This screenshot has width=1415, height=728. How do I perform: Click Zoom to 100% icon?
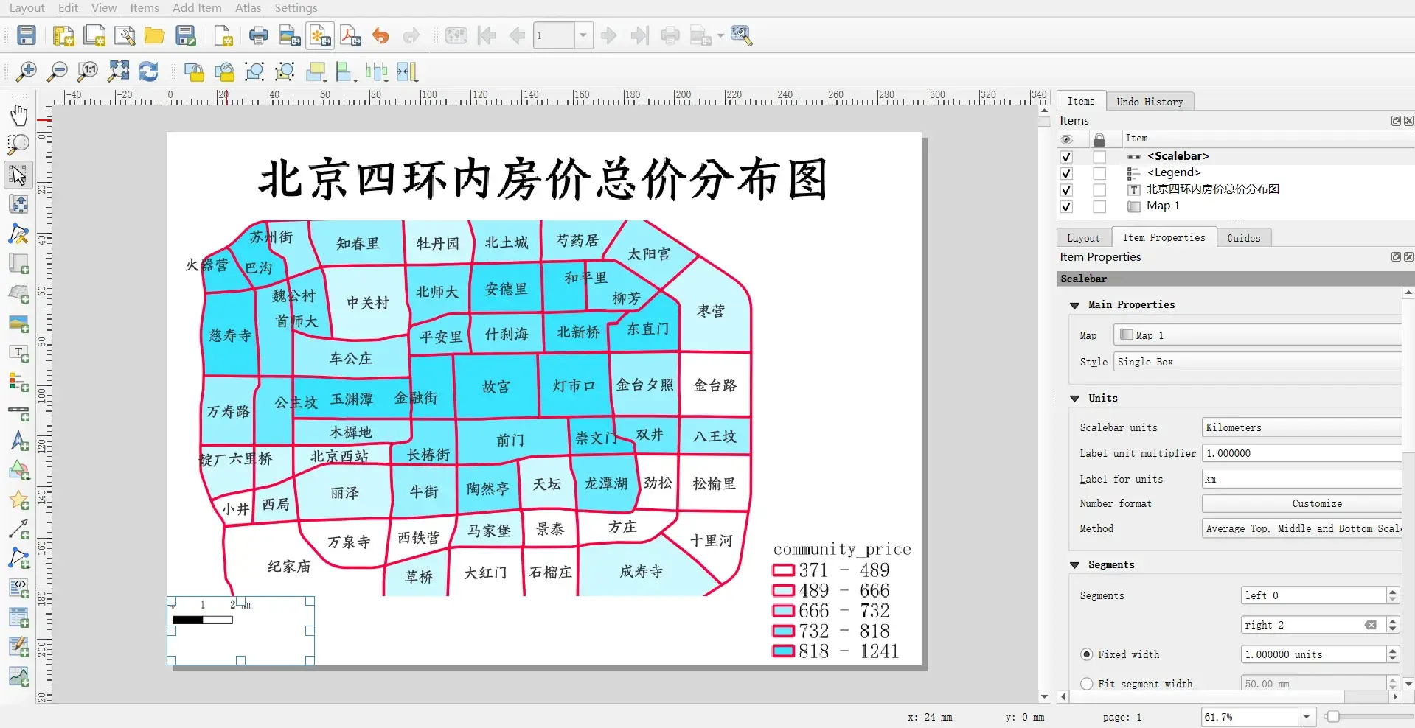pos(87,71)
